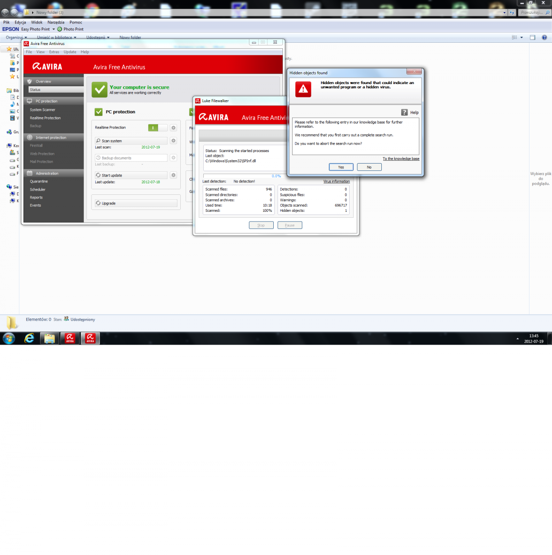552x555 pixels.
Task: Select Quarantine in Avira sidebar
Action: click(39, 181)
